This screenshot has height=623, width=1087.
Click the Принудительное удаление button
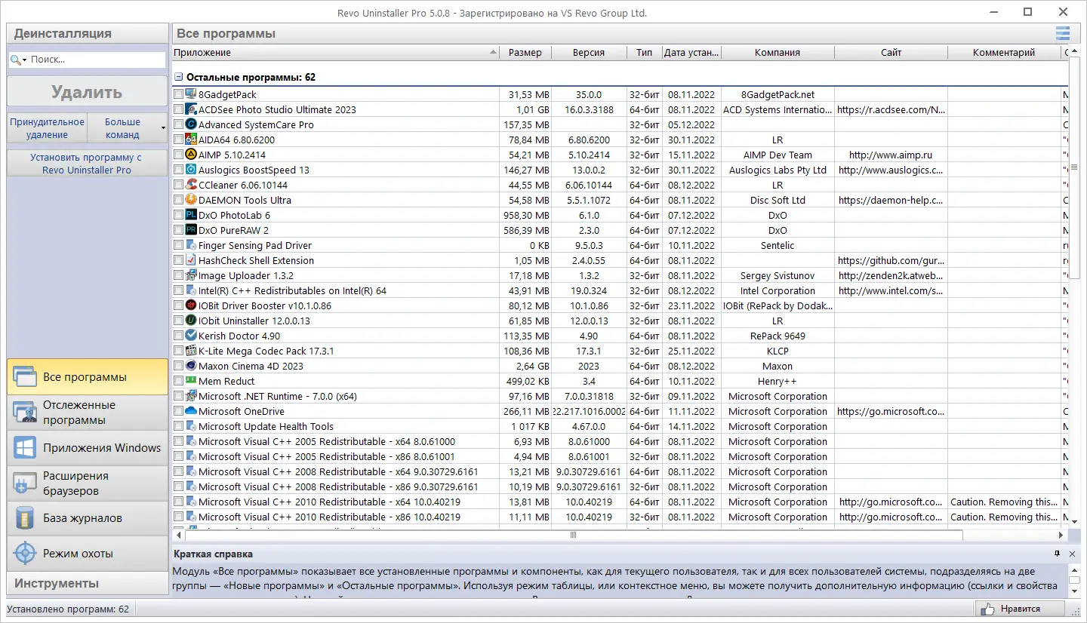pos(48,128)
